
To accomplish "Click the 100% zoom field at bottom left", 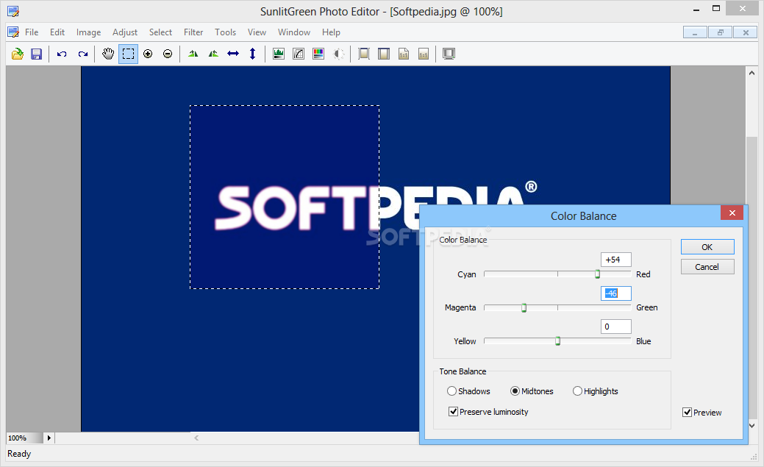I will (24, 438).
